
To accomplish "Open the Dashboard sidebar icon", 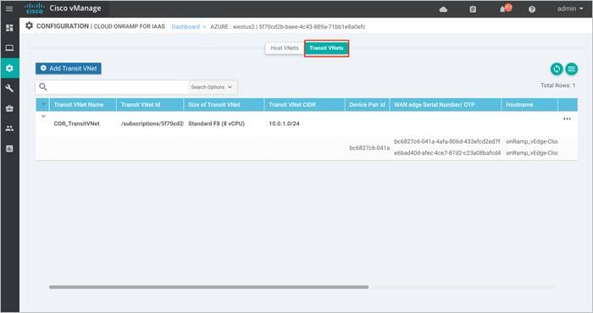I will [9, 28].
